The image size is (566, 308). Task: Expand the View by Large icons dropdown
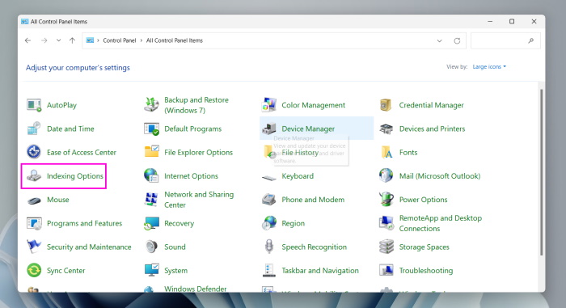click(x=489, y=67)
